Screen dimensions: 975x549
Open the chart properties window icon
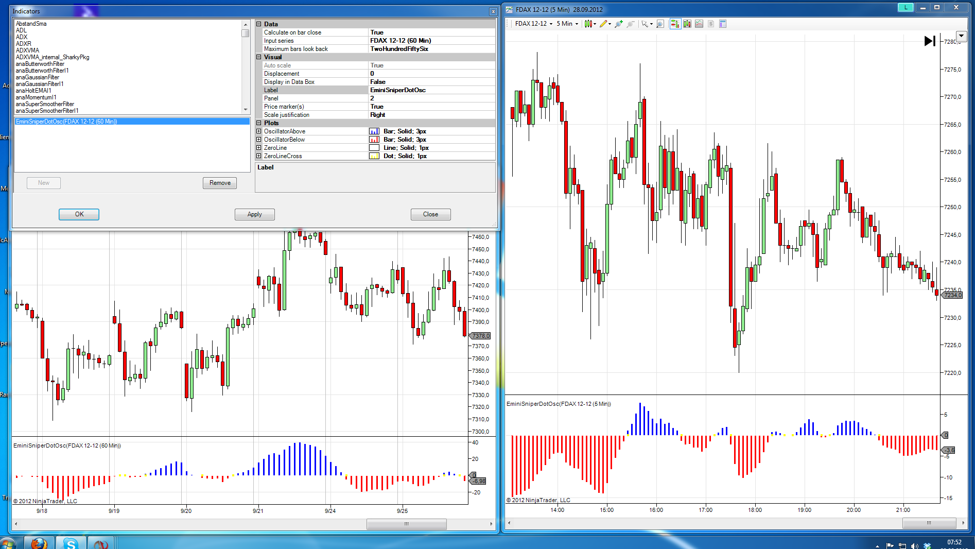click(x=723, y=24)
